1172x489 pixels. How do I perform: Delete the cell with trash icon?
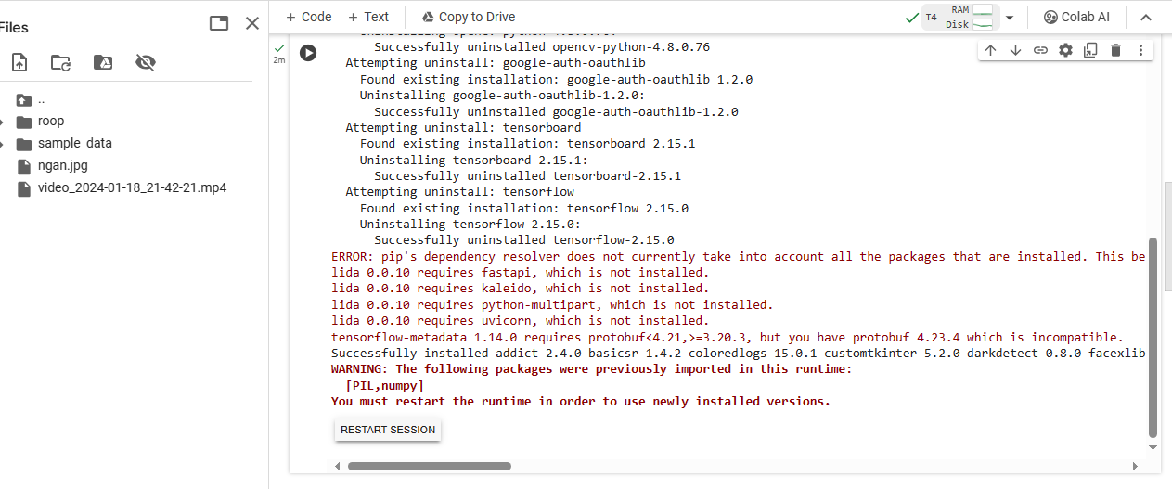[x=1115, y=50]
